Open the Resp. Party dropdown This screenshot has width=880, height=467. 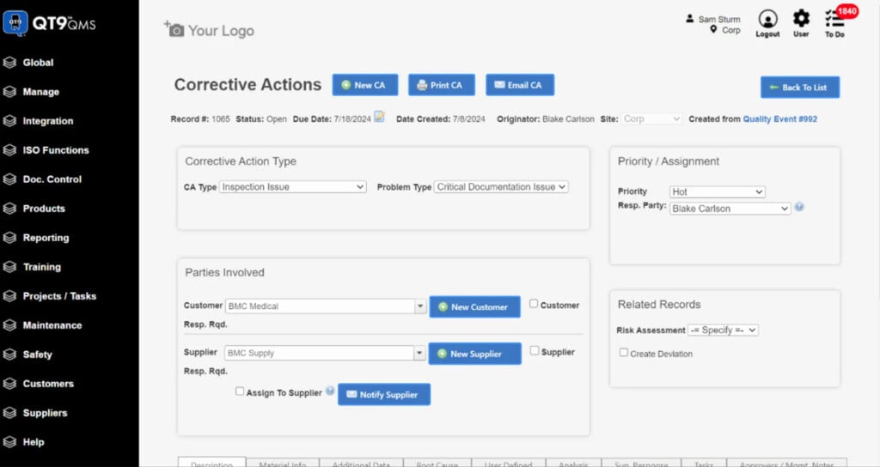click(x=730, y=209)
